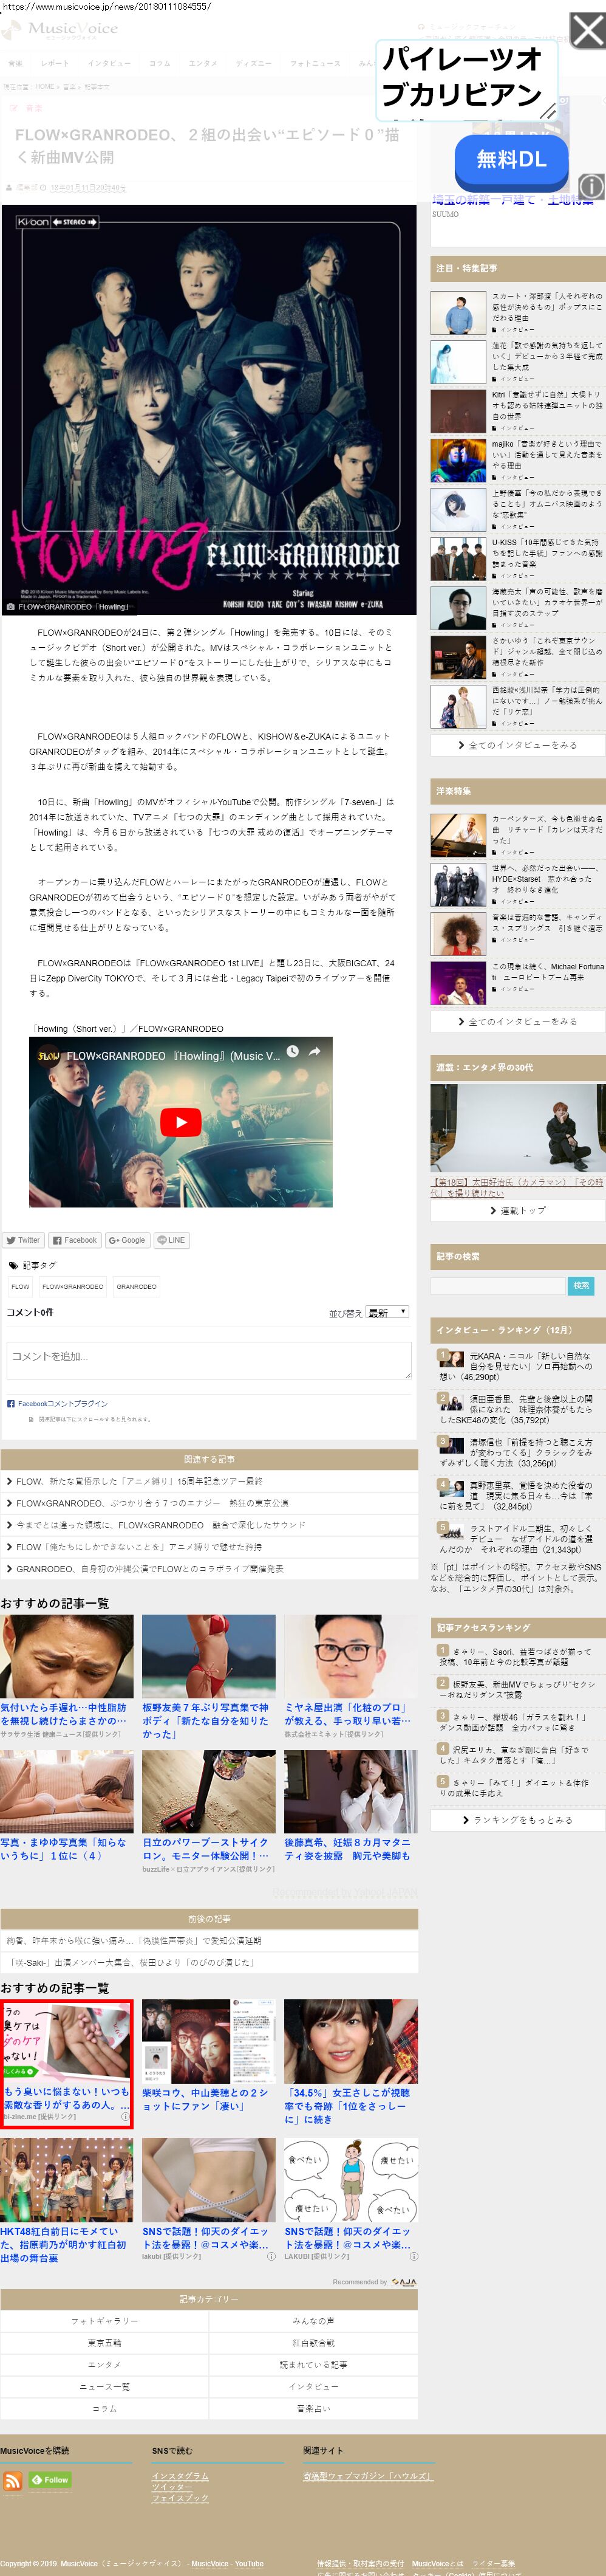
Task: Share the article on Facebook
Action: tap(75, 1240)
